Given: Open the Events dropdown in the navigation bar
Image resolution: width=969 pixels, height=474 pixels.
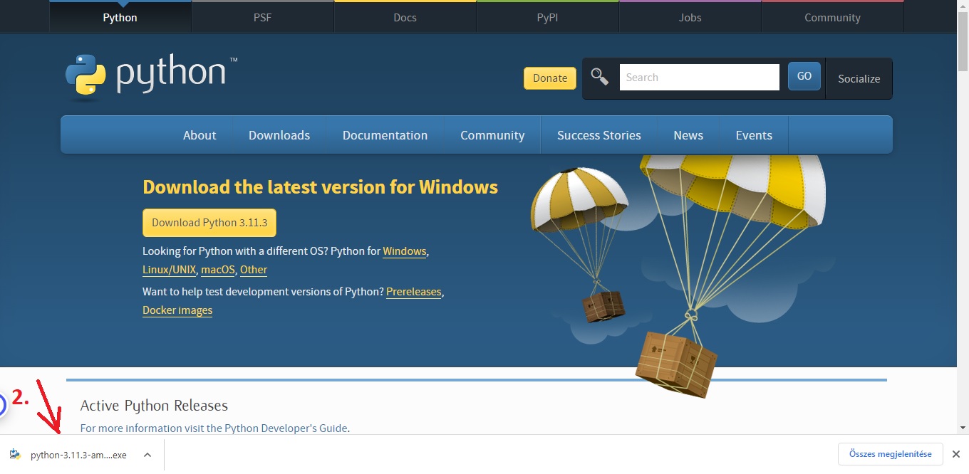Looking at the screenshot, I should [753, 135].
